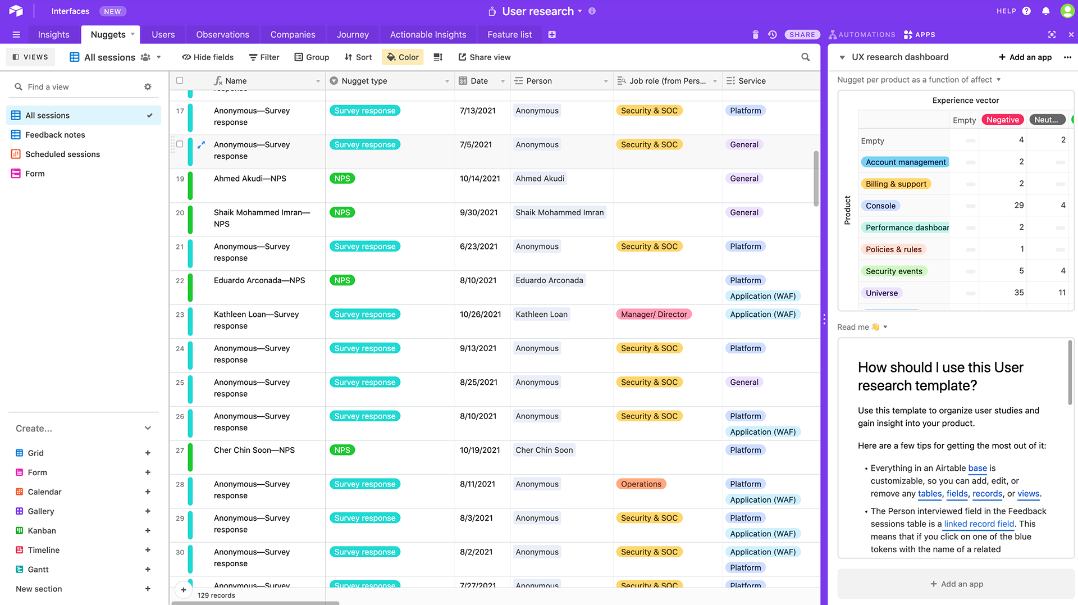Viewport: 1078px width, 605px height.
Task: Open the linked record field link
Action: click(x=979, y=524)
